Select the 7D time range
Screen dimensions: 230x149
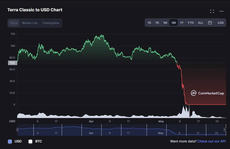pos(157,23)
